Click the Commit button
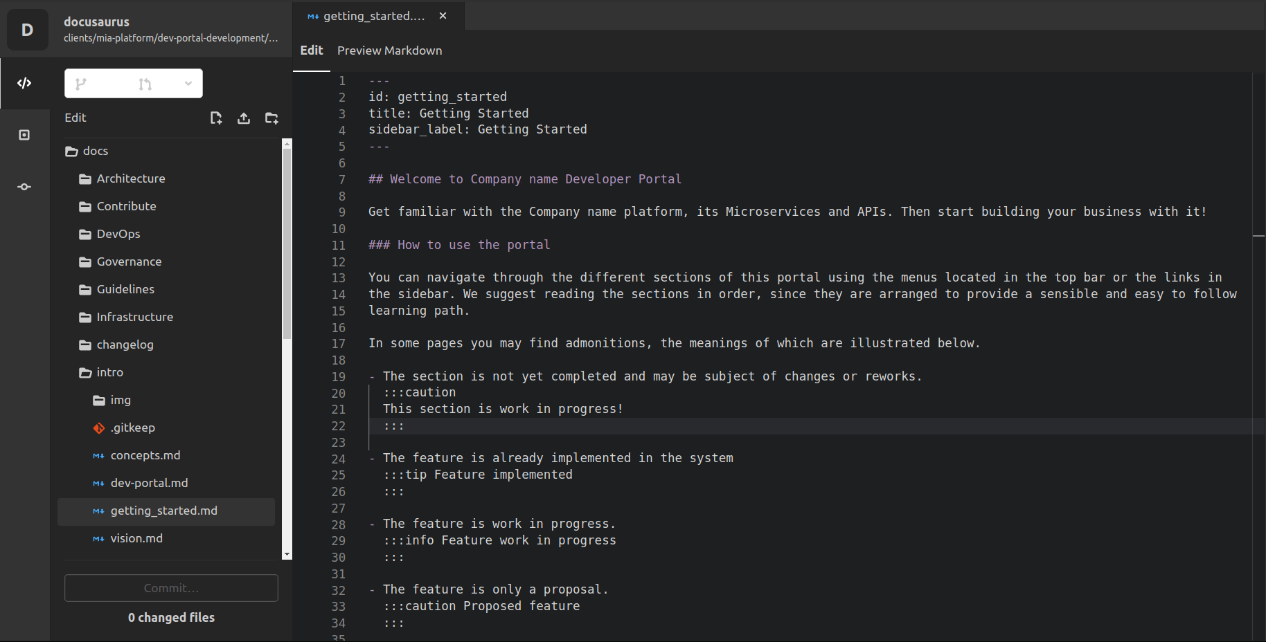 pos(171,588)
